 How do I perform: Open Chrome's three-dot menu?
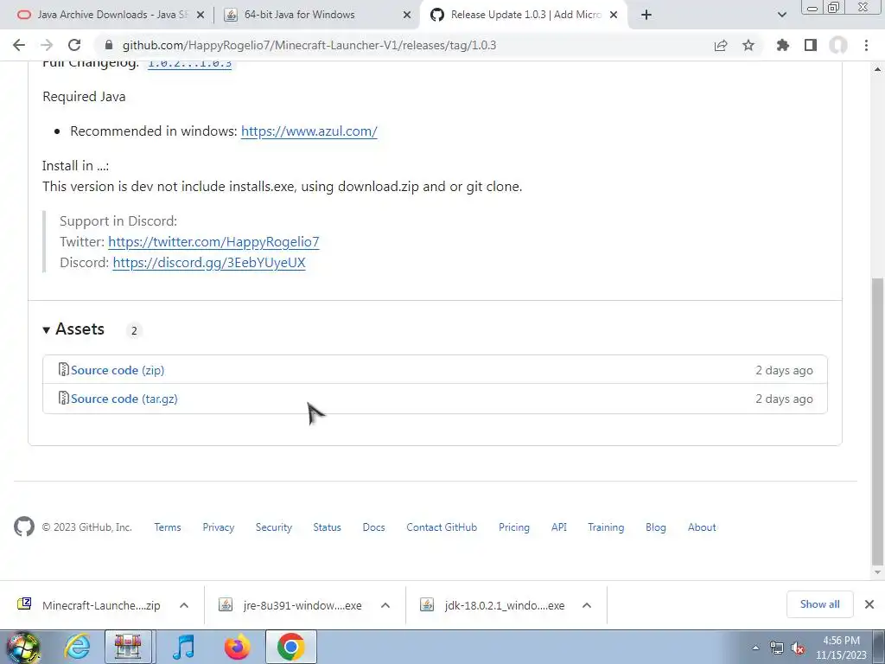coord(866,45)
